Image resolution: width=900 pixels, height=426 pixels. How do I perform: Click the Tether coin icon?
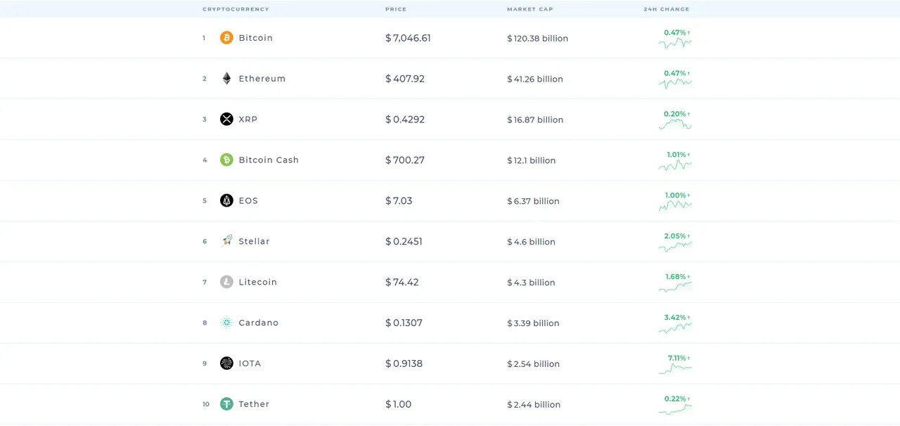[226, 404]
